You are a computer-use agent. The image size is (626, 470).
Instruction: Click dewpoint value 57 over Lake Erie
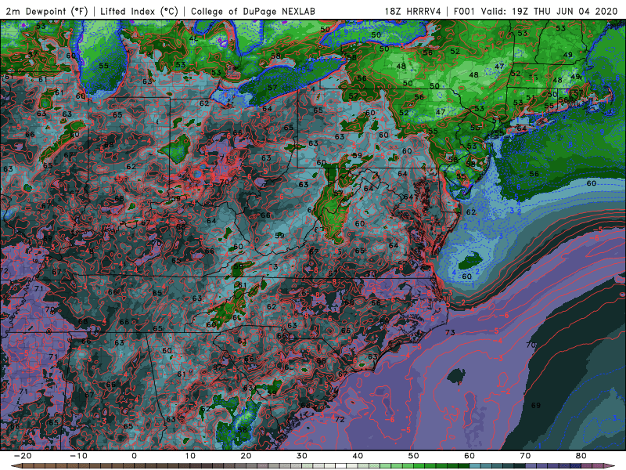tap(272, 88)
